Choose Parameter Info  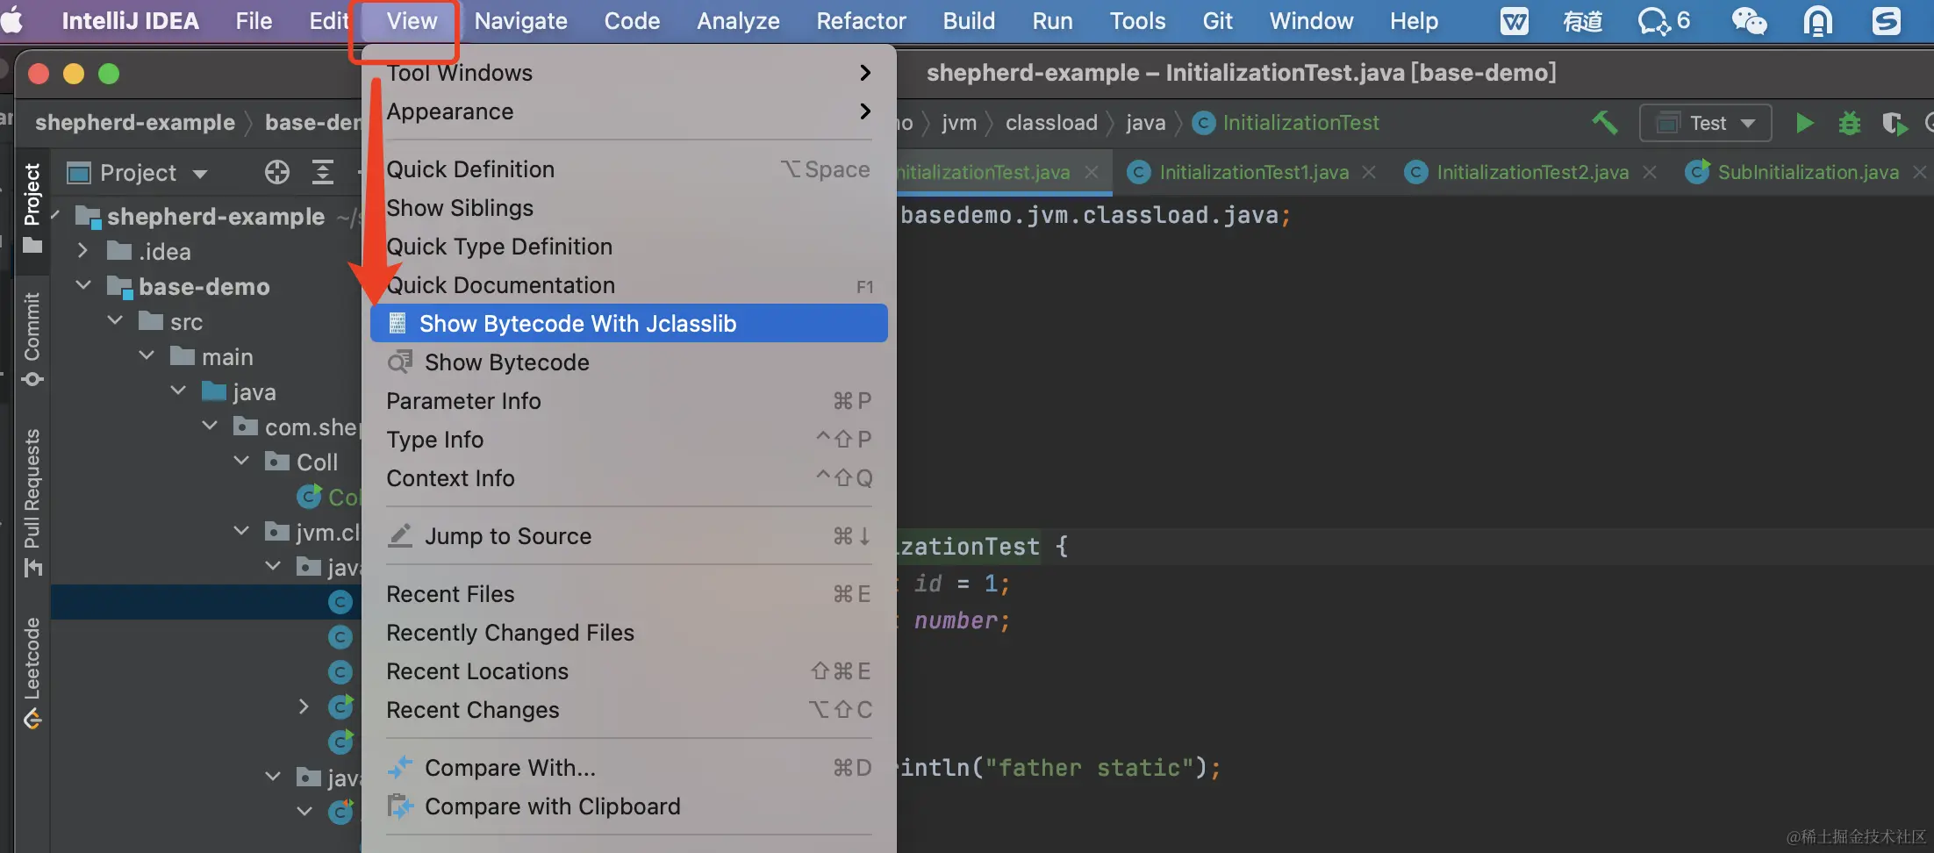tap(628, 401)
